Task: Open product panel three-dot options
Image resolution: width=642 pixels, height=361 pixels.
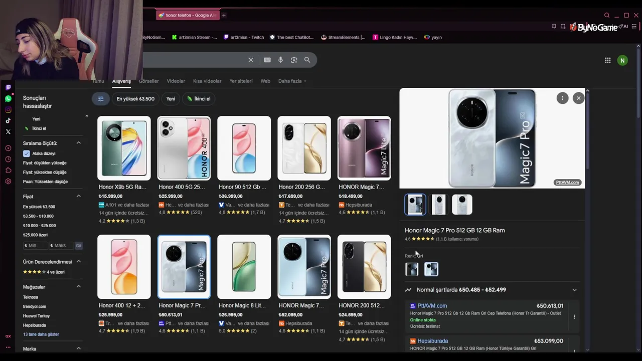Action: point(562,98)
